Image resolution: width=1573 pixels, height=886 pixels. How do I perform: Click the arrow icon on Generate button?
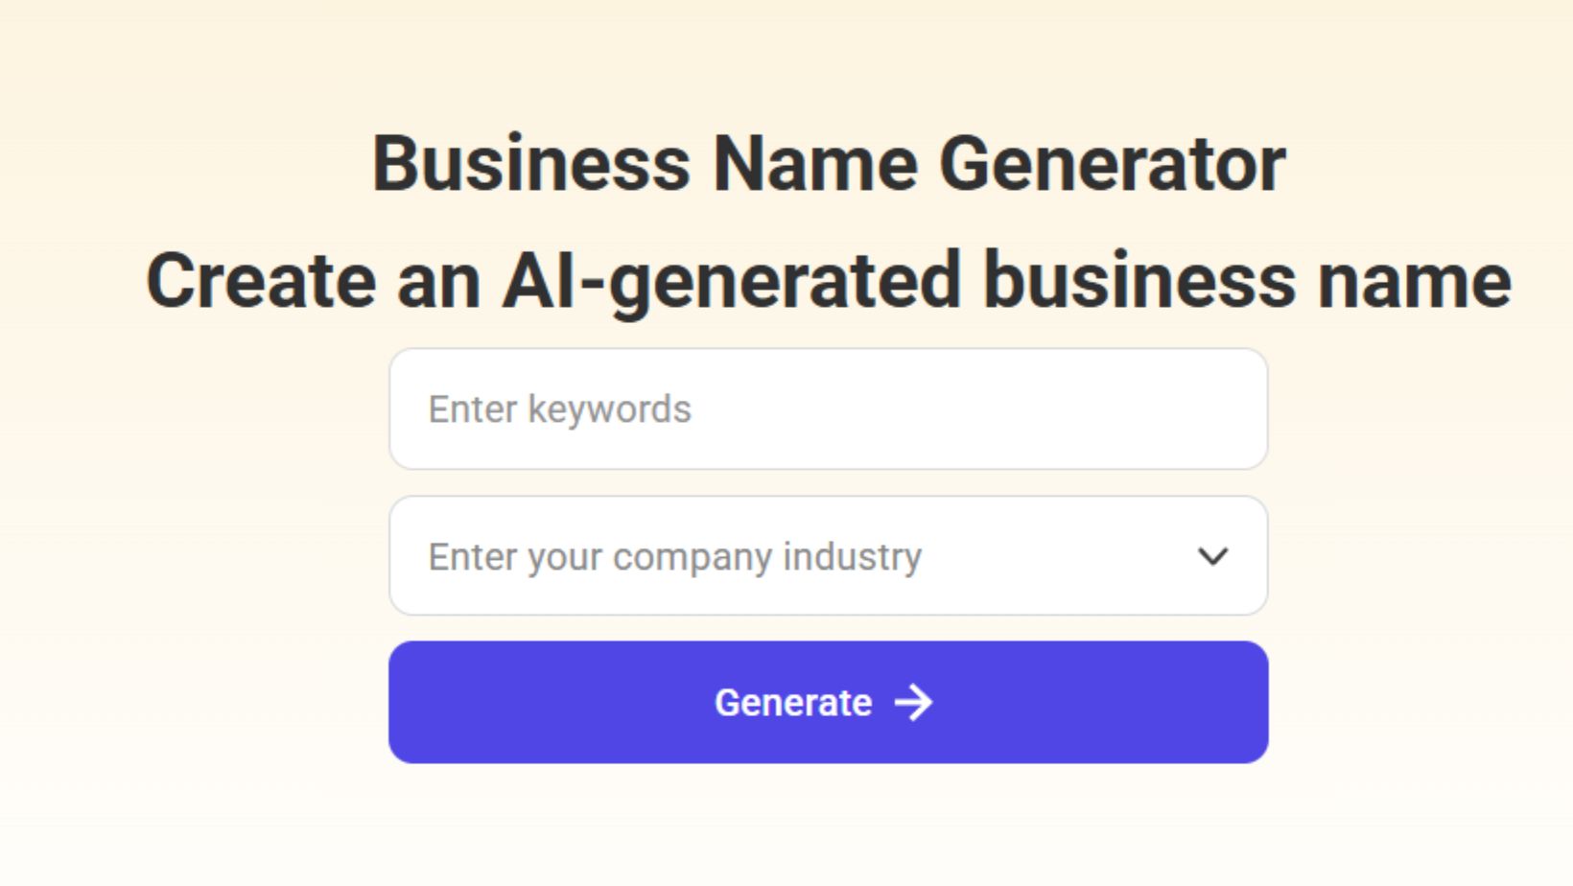[913, 703]
